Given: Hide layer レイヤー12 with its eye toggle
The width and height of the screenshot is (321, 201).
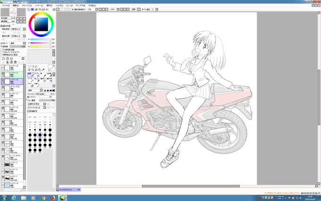Looking at the screenshot, I should click(x=3, y=94).
